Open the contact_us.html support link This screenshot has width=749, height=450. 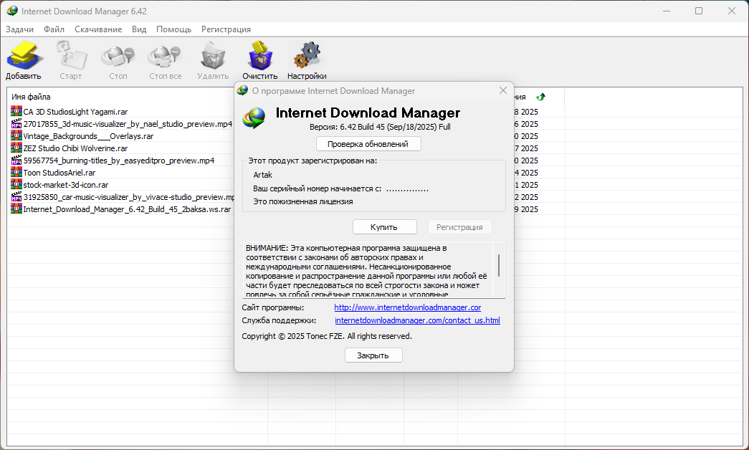click(417, 320)
